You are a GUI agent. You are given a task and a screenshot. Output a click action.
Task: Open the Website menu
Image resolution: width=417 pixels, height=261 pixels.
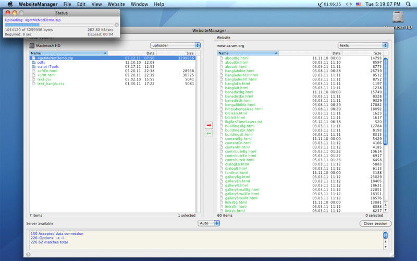(116, 4)
